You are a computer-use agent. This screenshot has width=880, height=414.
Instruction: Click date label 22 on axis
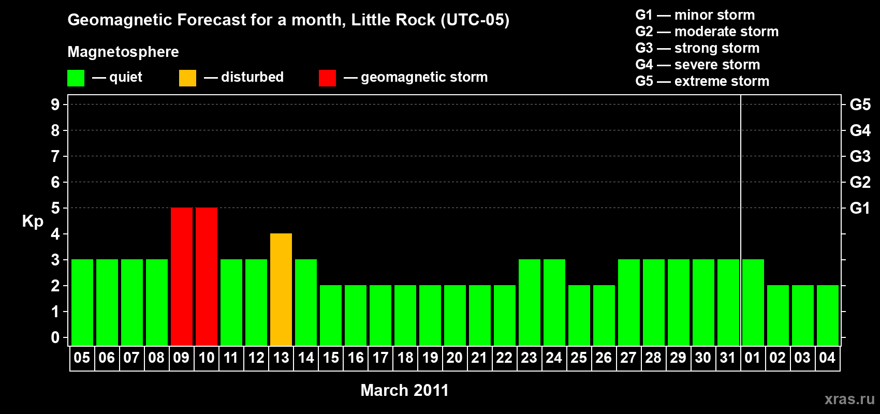pos(504,358)
